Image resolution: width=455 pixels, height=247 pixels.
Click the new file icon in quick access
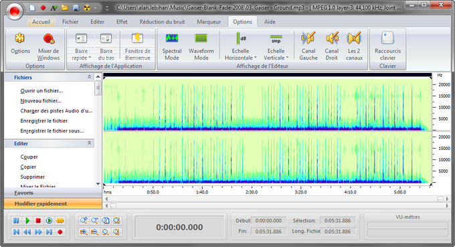pyautogui.click(x=32, y=8)
